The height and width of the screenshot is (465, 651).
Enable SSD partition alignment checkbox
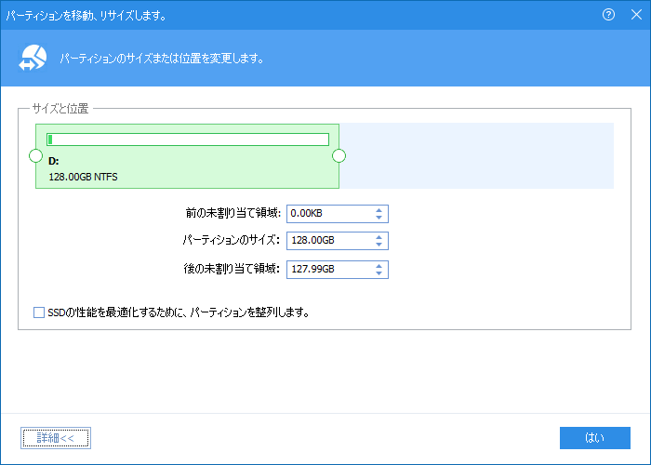39,312
